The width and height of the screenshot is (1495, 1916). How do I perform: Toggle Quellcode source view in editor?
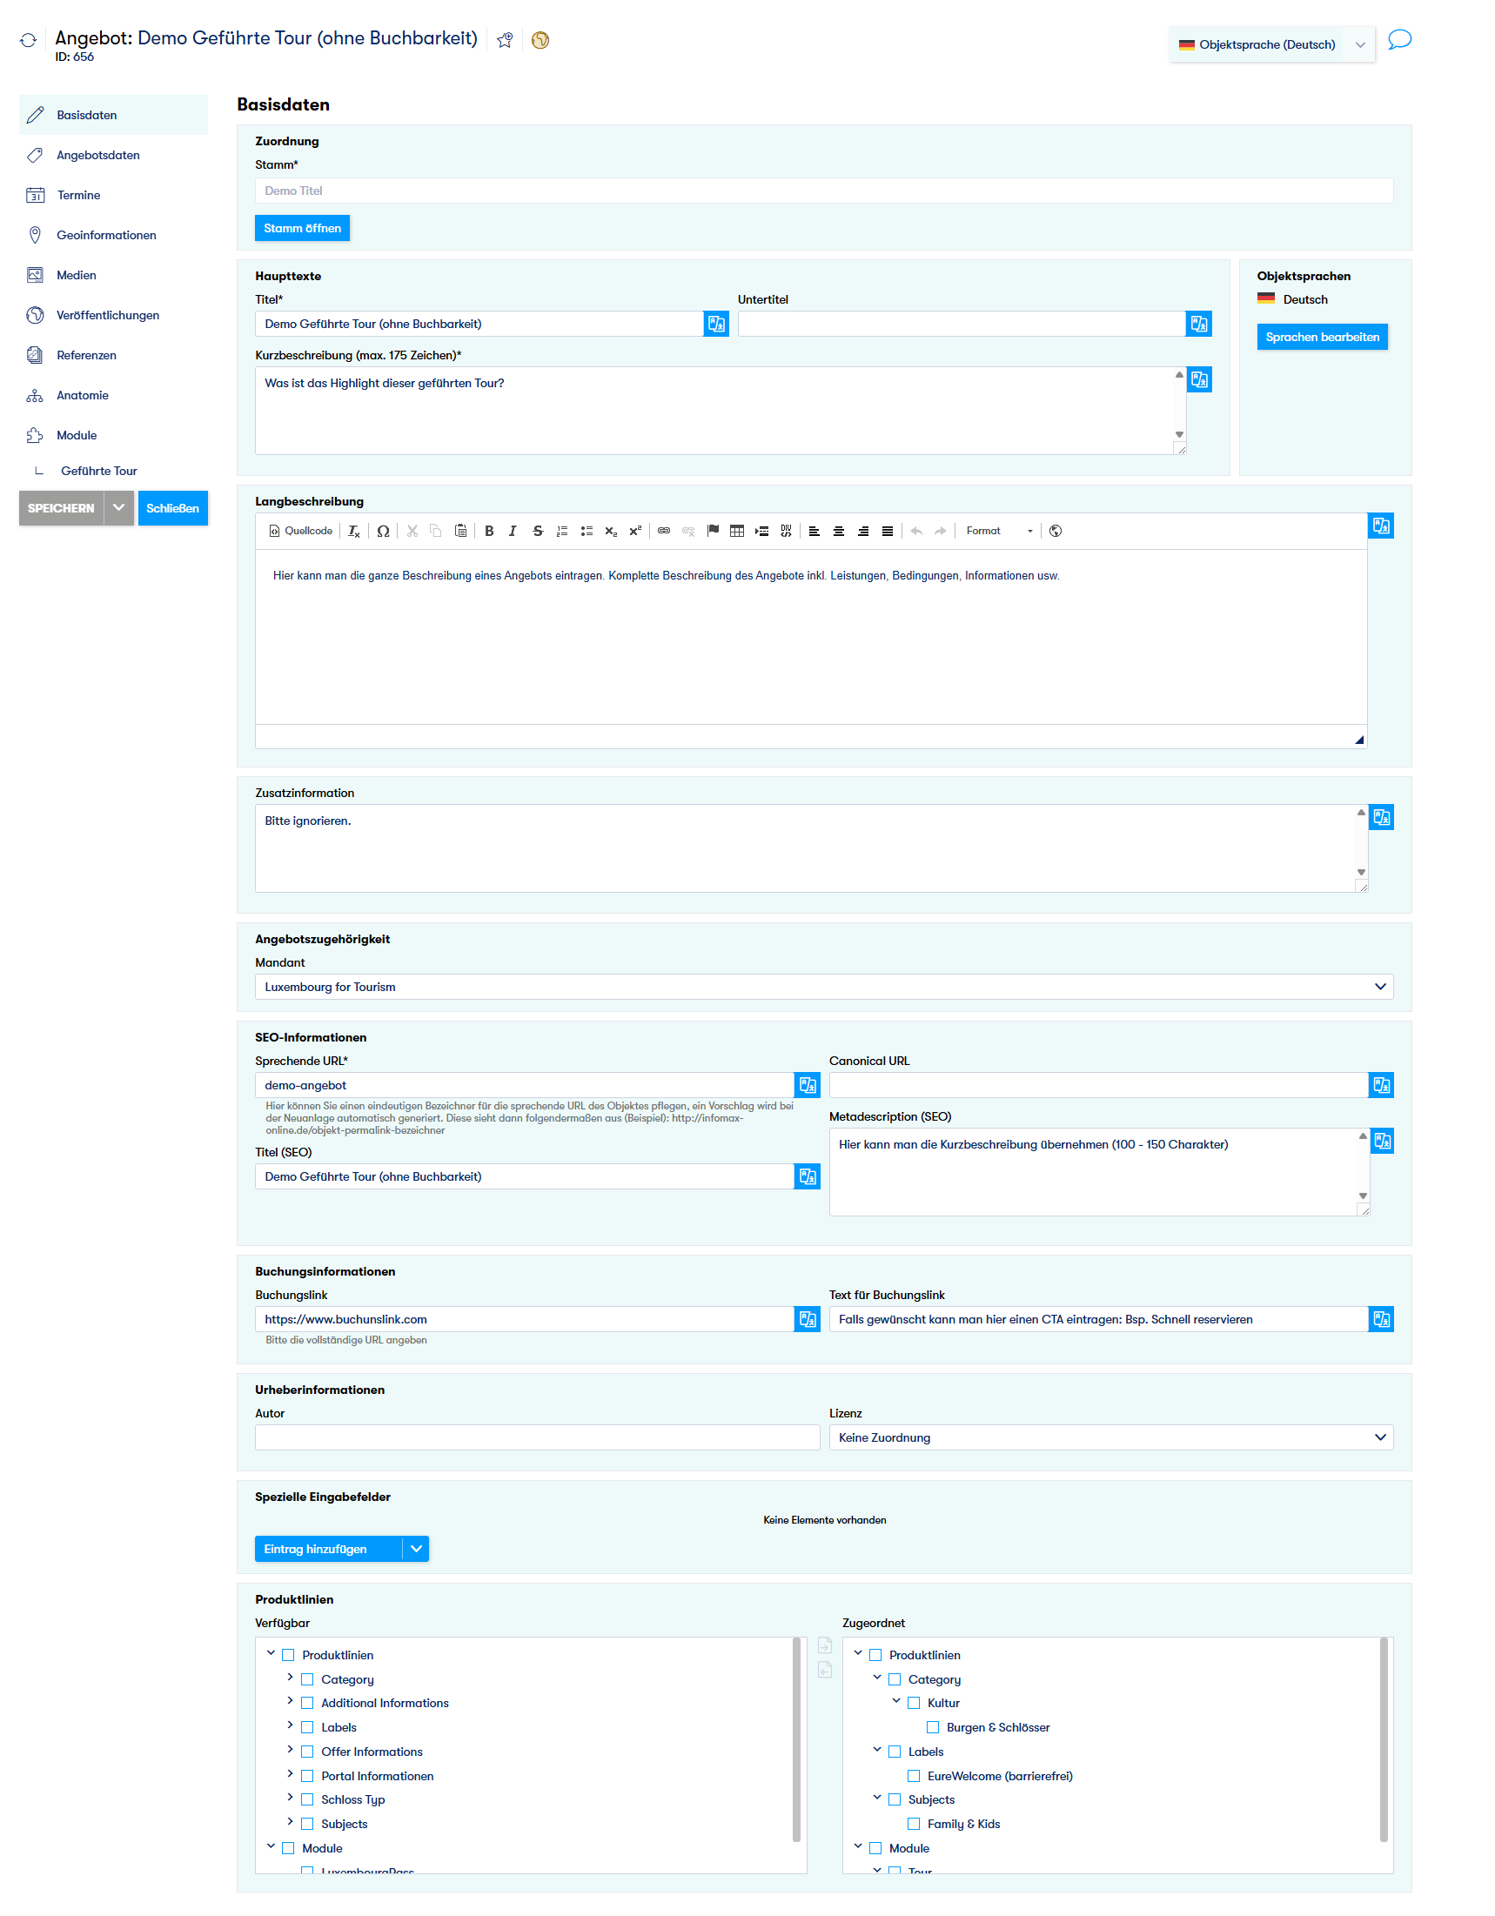(x=301, y=531)
